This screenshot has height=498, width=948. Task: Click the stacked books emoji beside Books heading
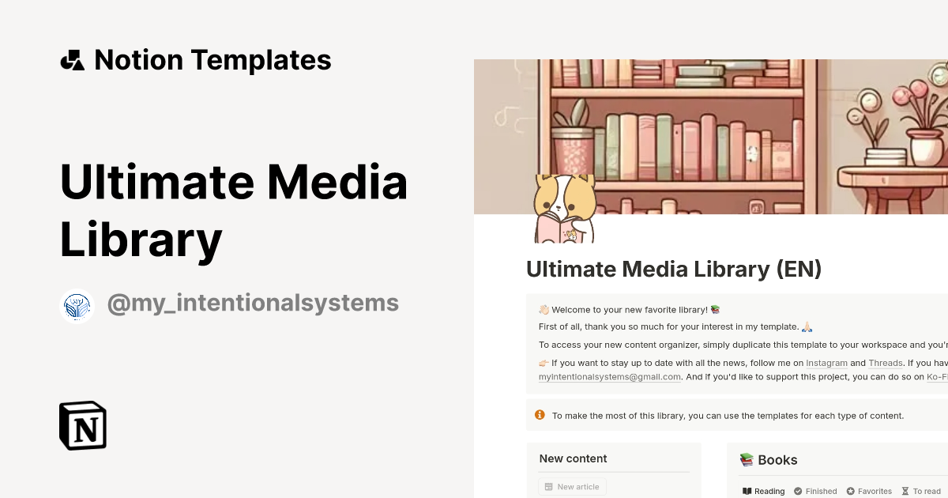[x=745, y=458]
